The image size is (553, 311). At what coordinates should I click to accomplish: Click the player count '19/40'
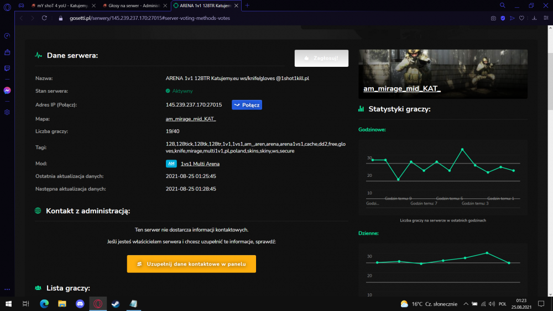click(x=173, y=131)
